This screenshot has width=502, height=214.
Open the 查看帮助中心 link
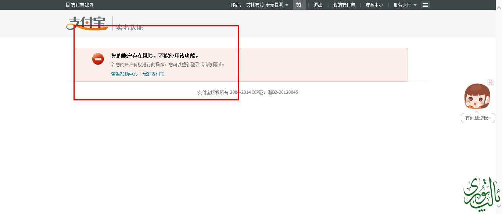tap(124, 74)
